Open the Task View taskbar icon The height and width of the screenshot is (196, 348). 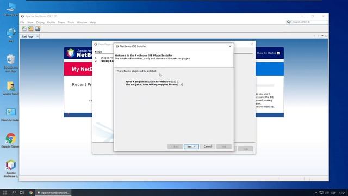tap(22, 192)
